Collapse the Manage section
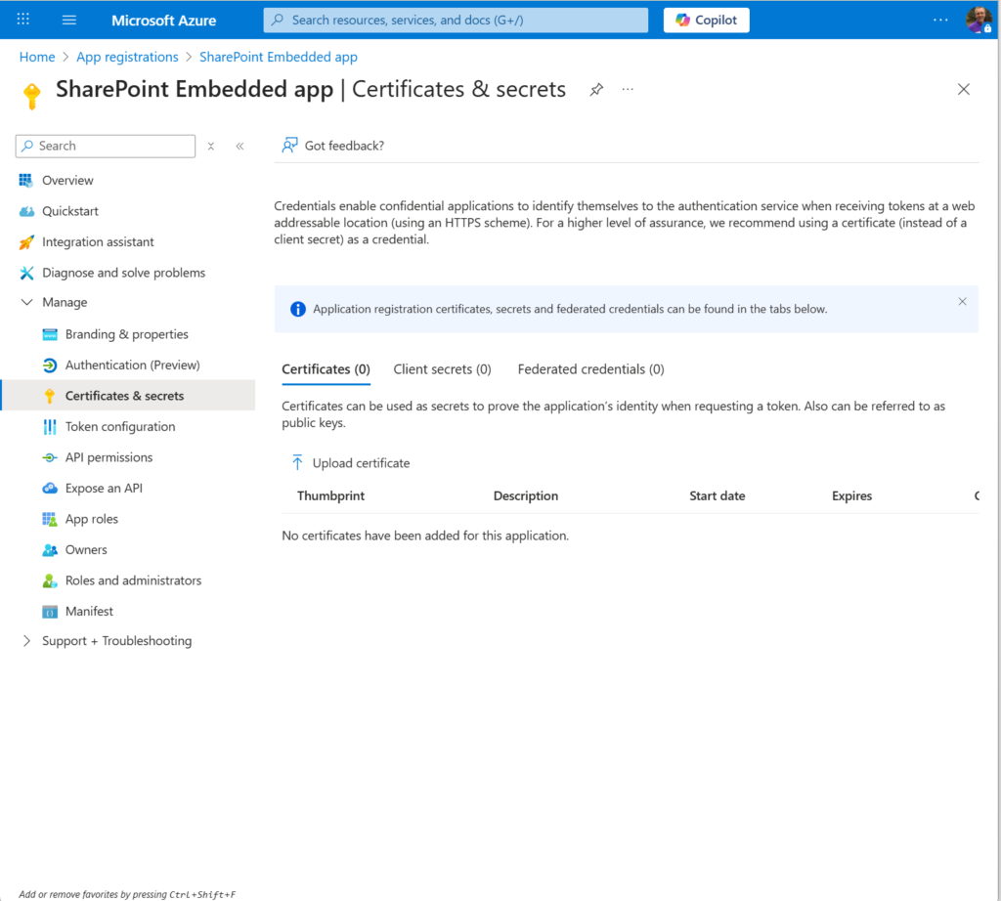The width and height of the screenshot is (1001, 901). [26, 303]
